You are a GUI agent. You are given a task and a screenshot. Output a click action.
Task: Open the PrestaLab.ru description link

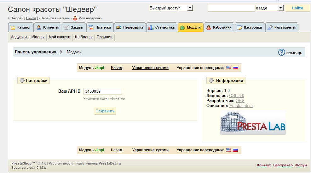pos(241,106)
